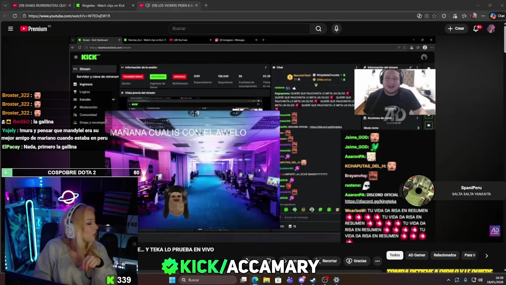This screenshot has height=285, width=506.
Task: Click the Windows taskbar Buscar search box
Action: click(207, 280)
